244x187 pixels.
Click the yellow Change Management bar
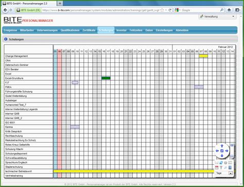pyautogui.click(x=203, y=56)
